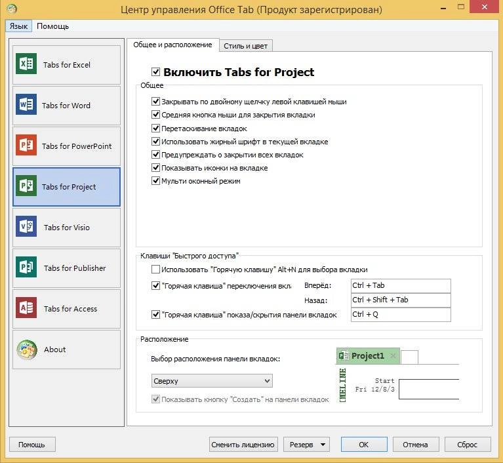Click the Office Tab app icon in the title bar
503x463 pixels.
coord(12,9)
